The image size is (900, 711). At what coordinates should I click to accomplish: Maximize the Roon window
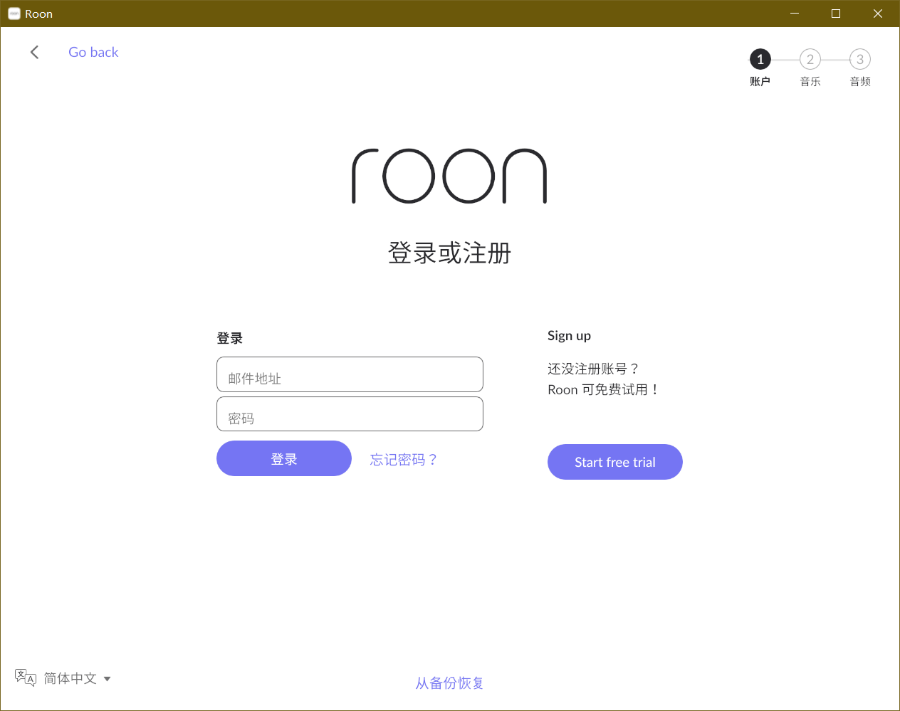836,14
